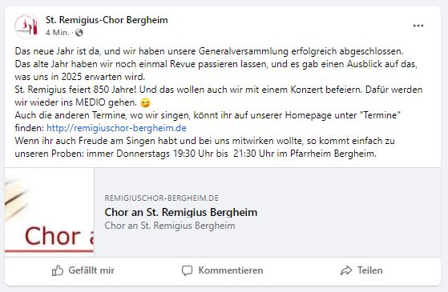Click the thumbs-up like icon
The height and width of the screenshot is (292, 448).
[58, 270]
